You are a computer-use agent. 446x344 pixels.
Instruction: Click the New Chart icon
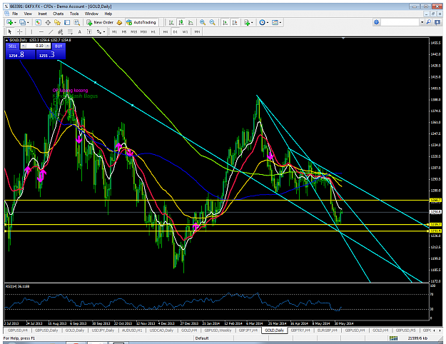pos(10,22)
